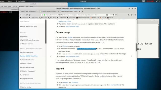
Task: Click the Vagrant link in install step
Action: tap(65, 82)
